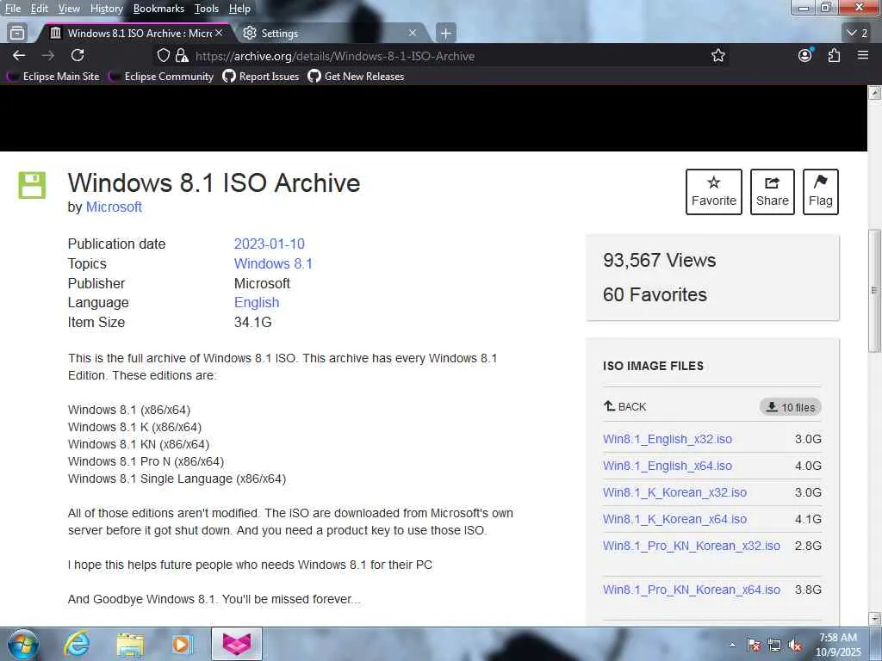
Task: Click the muted volume tray icon
Action: (795, 646)
